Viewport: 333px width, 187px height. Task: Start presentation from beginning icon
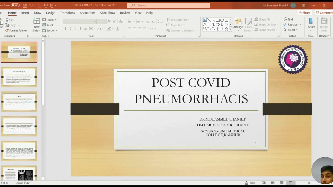[x=46, y=5]
